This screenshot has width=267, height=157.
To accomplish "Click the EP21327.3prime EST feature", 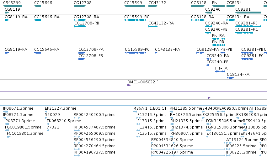I will click(x=46, y=112).
